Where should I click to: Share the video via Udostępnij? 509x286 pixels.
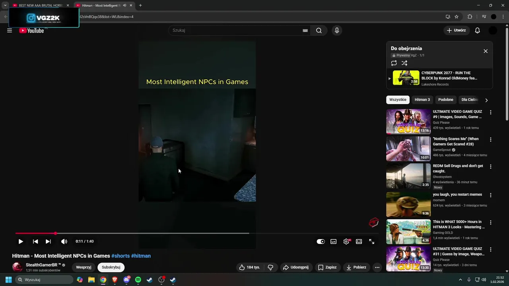(296, 267)
